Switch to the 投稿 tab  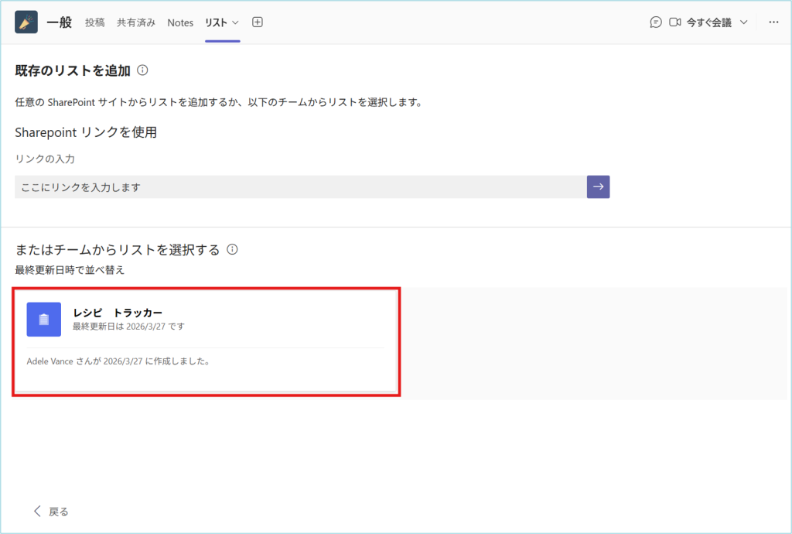coord(95,22)
